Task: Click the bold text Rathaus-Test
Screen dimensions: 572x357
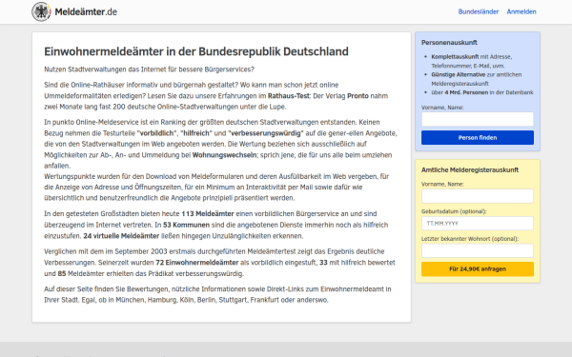Action: pos(289,96)
